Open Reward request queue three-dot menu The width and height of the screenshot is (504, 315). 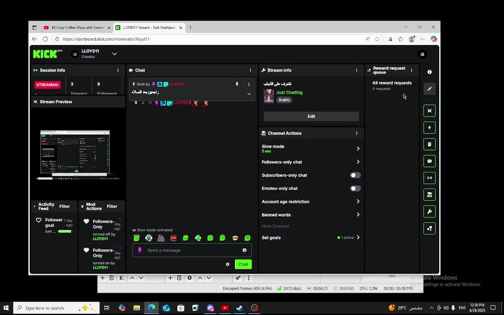tap(412, 70)
